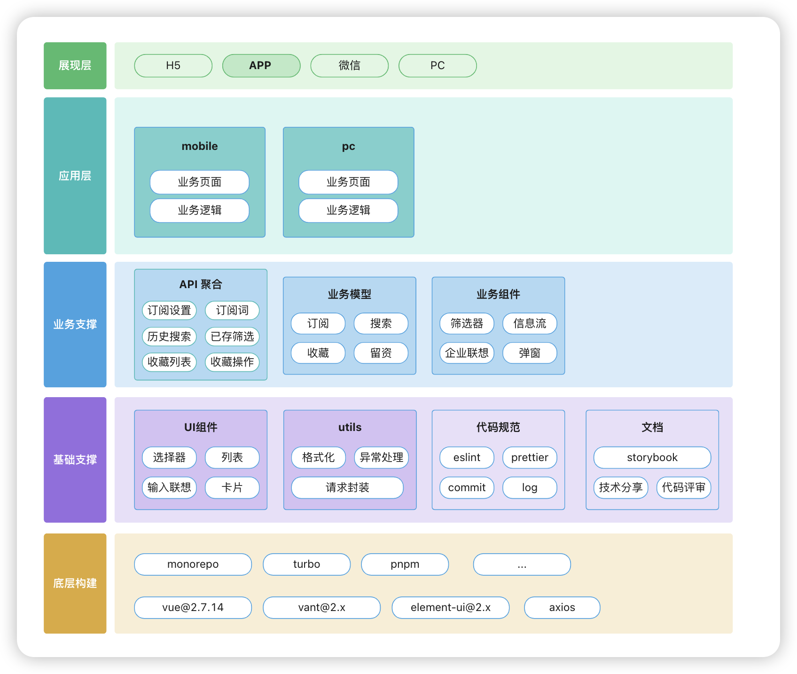This screenshot has height=674, width=797.
Task: Click the 弹窗 pill
Action: coord(530,353)
